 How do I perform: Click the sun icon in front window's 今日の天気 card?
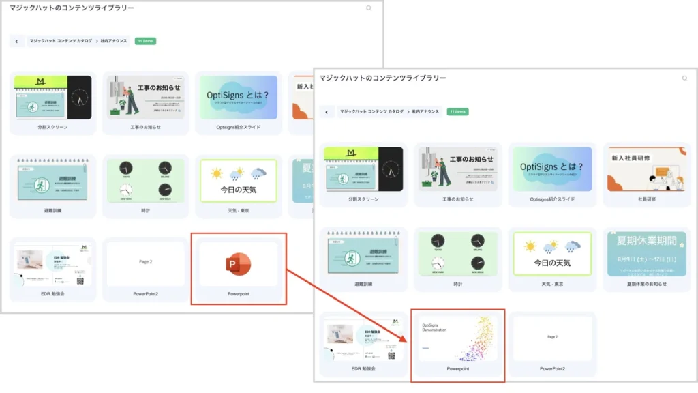[528, 246]
